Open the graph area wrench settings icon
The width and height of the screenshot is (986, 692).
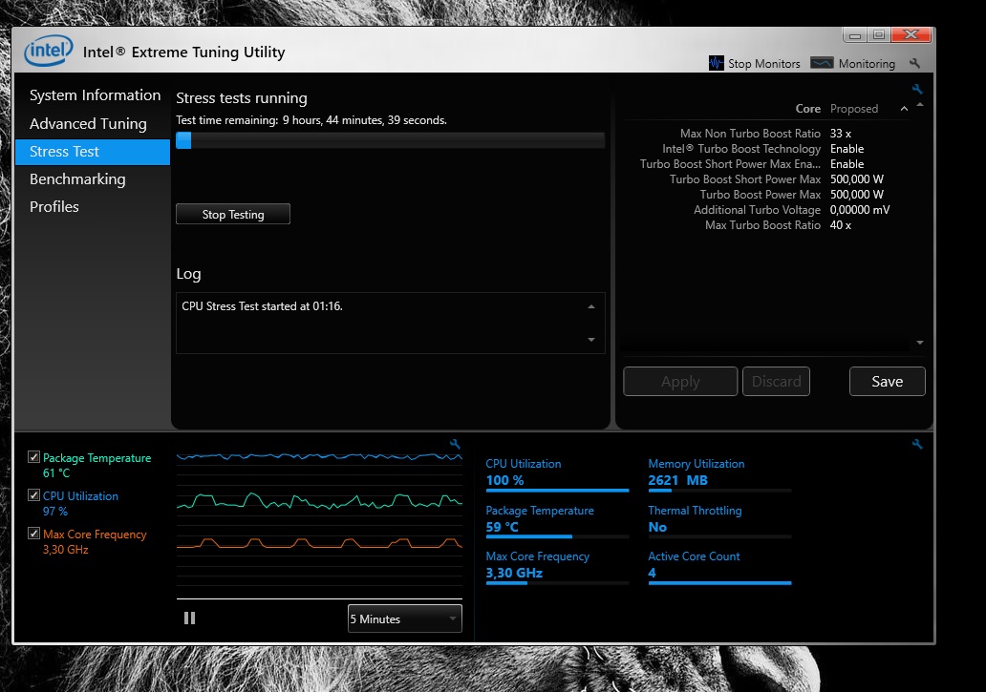(455, 445)
